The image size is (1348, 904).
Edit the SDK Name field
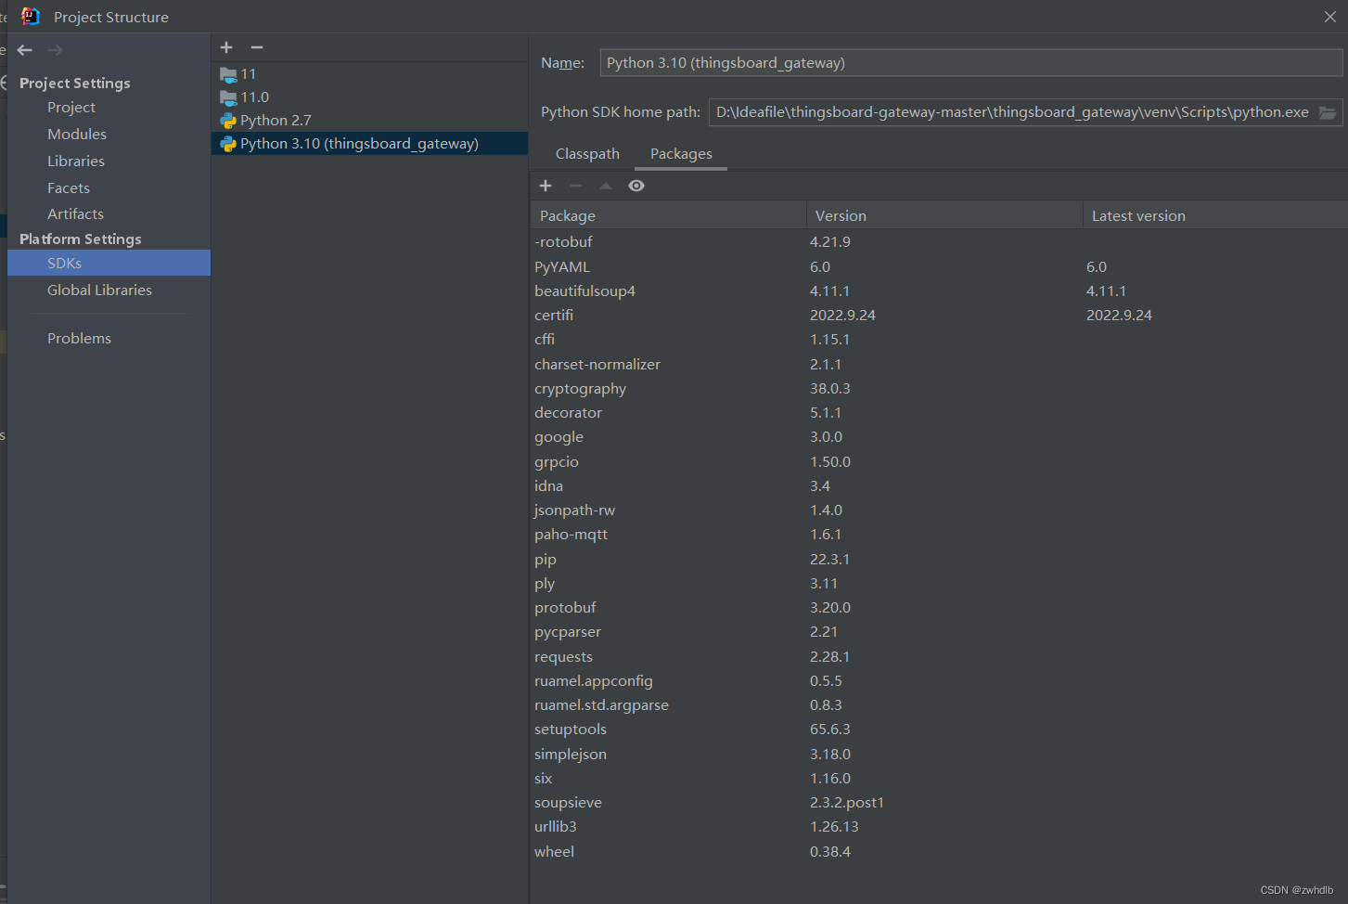(970, 63)
